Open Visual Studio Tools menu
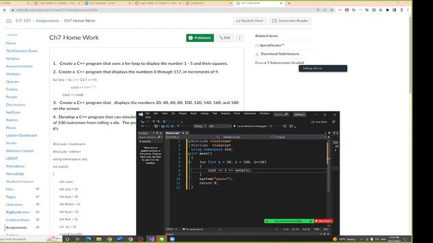 (x=237, y=113)
